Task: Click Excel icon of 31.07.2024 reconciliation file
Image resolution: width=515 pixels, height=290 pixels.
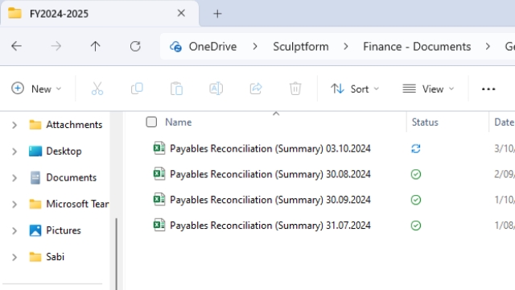Action: (x=159, y=225)
